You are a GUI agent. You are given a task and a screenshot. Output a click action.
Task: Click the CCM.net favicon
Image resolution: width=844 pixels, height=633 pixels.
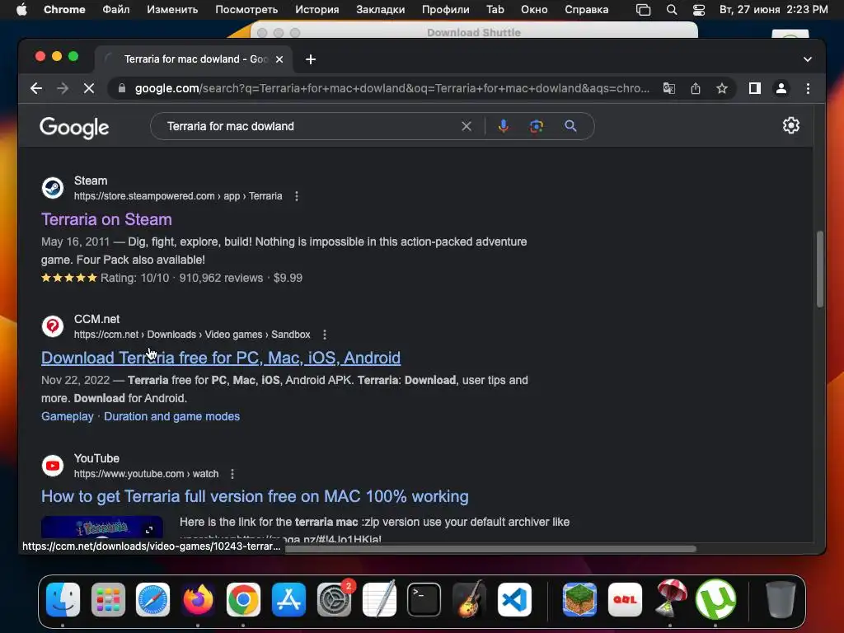53,326
